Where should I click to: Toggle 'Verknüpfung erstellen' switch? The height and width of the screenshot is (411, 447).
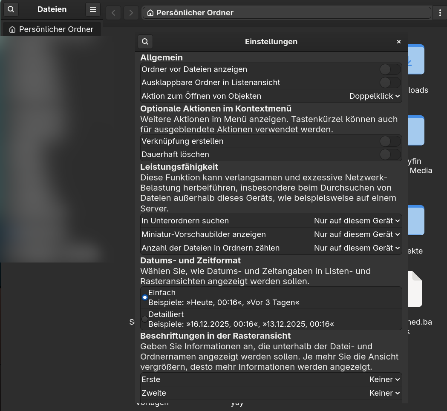tap(390, 141)
